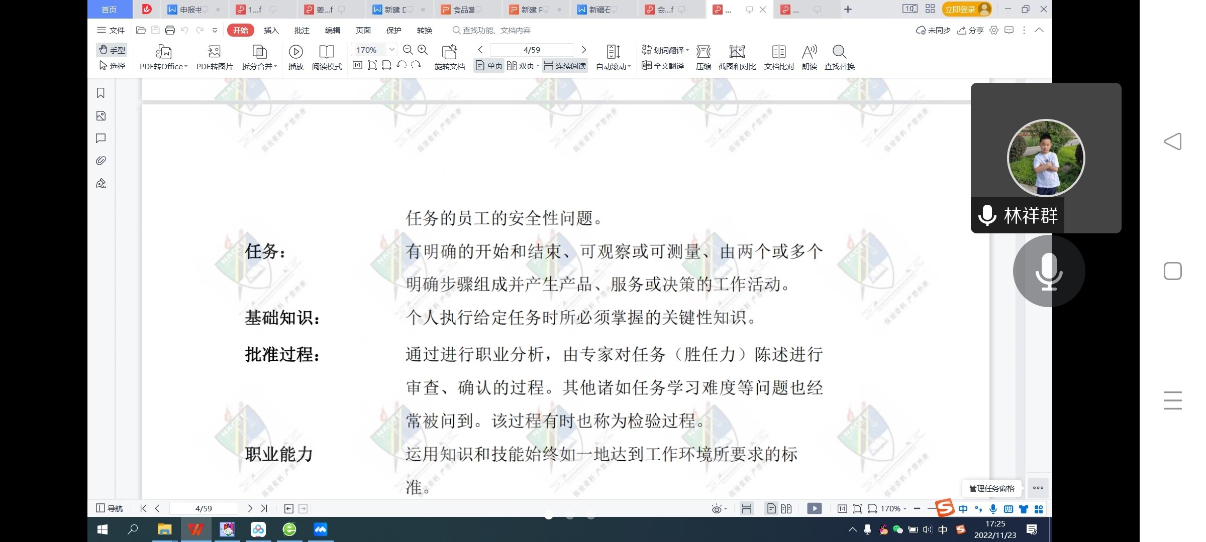Screen dimensions: 1206x542
Task: Click the 立即登录 login button
Action: pyautogui.click(x=961, y=9)
